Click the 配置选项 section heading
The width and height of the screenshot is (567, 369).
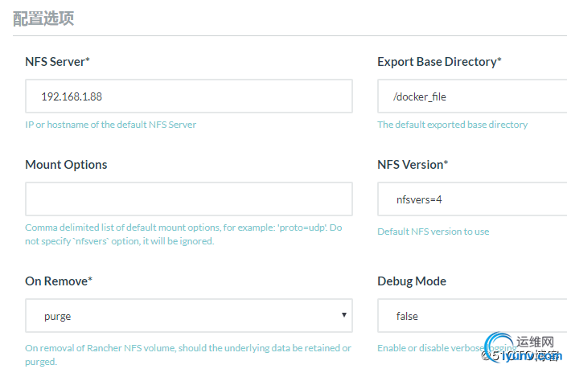(x=43, y=18)
